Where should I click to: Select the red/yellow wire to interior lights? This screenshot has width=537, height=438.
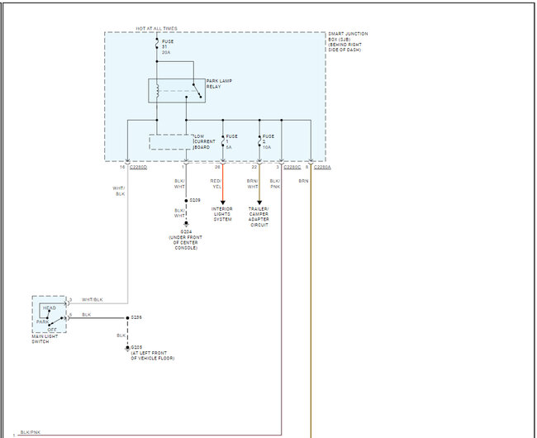pos(222,183)
